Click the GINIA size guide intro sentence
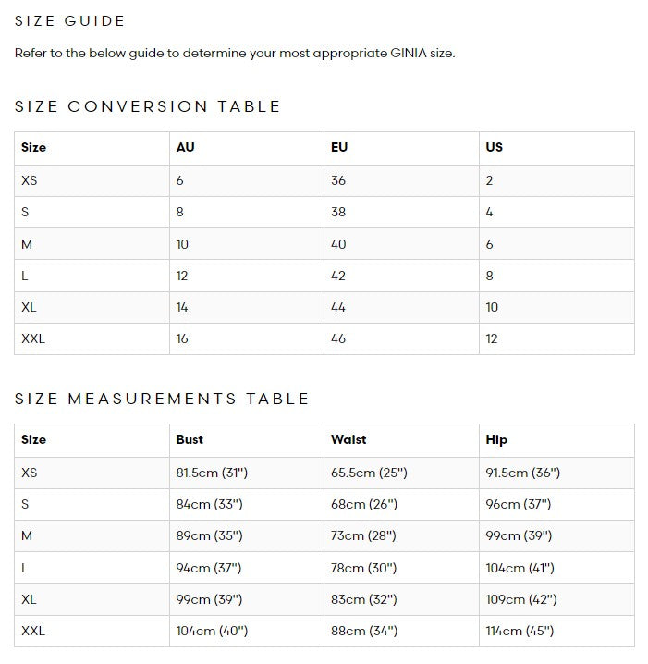This screenshot has width=648, height=664. click(x=235, y=53)
